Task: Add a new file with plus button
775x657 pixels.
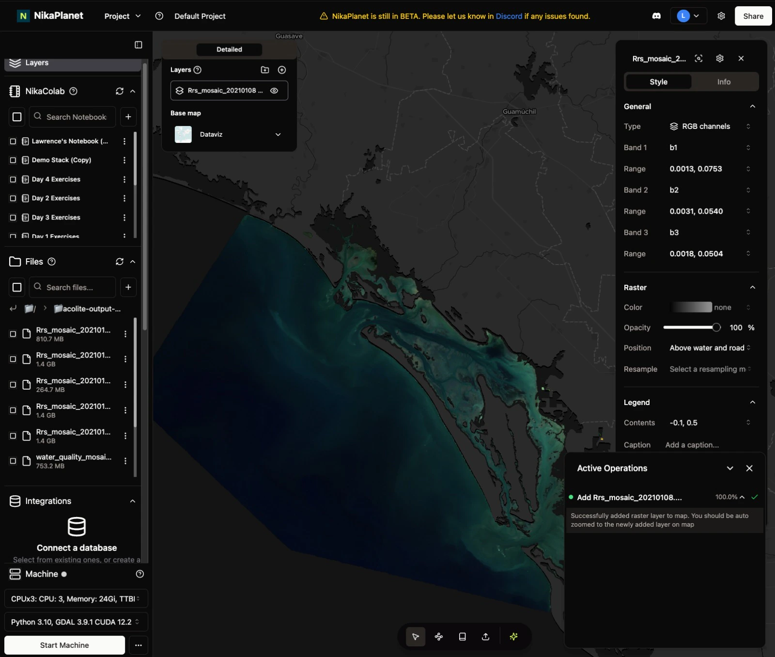Action: (128, 287)
